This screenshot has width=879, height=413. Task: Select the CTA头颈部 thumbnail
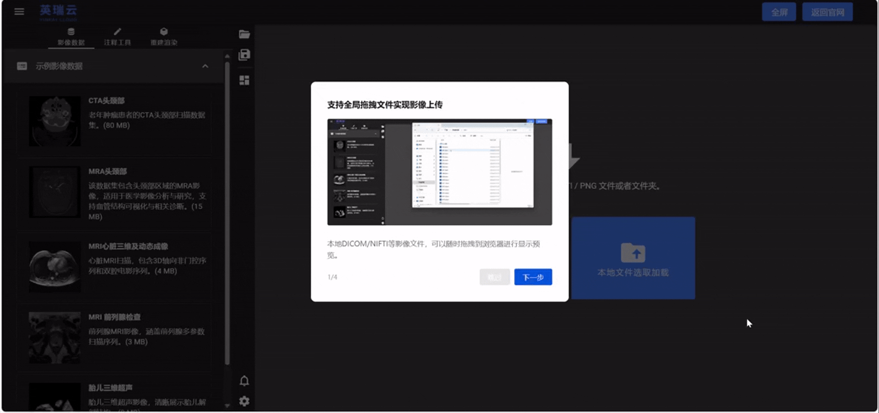pyautogui.click(x=55, y=121)
